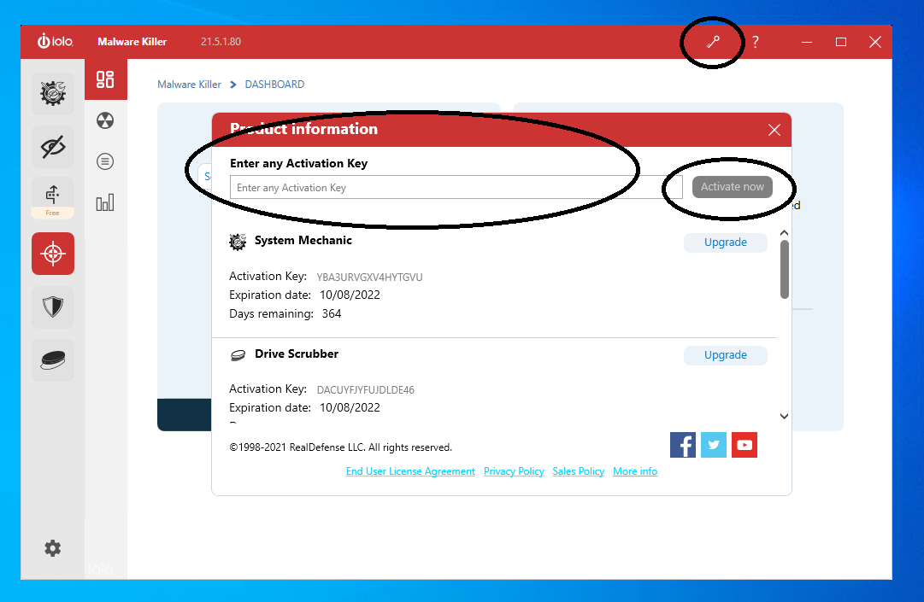Viewport: 924px width, 602px height.
Task: Open the Privacy Policy link
Action: click(x=514, y=471)
